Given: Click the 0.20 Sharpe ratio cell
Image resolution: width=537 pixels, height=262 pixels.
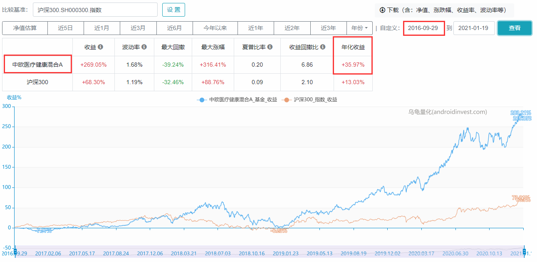Looking at the screenshot, I should [257, 65].
